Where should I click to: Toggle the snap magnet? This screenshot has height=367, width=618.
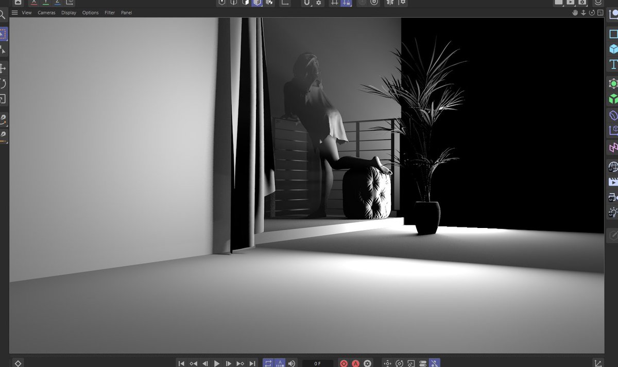307,3
